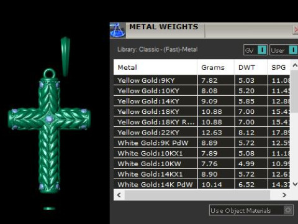The width and height of the screenshot is (298, 224).
Task: Click the 12.63 grams cell
Action: click(x=216, y=133)
